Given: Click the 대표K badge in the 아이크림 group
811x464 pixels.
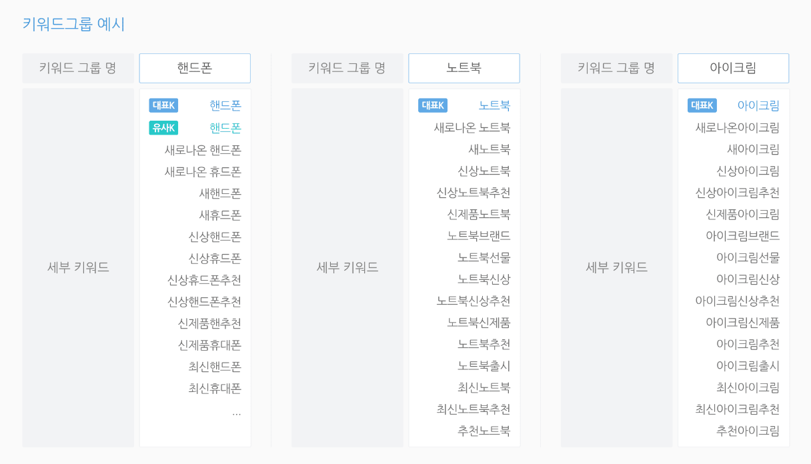Looking at the screenshot, I should tap(702, 105).
